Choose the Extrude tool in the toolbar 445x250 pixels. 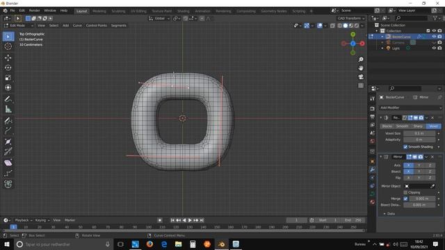(x=8, y=131)
